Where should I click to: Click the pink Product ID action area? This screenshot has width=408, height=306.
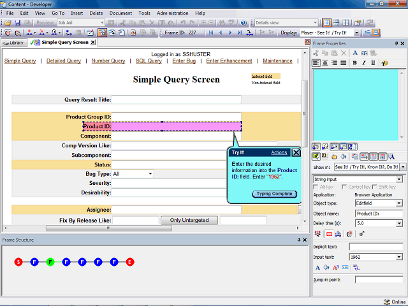(162, 126)
